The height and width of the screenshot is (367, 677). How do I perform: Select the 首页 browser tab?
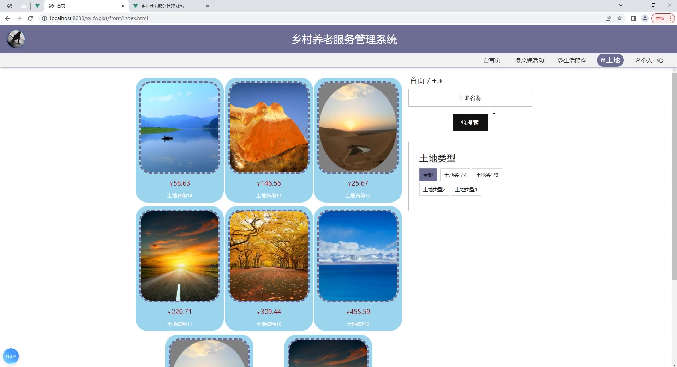tap(87, 6)
